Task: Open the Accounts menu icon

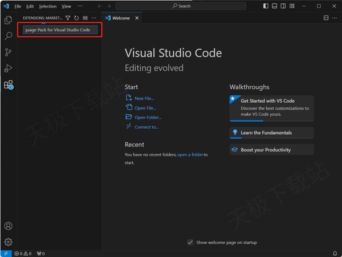Action: tap(8, 226)
